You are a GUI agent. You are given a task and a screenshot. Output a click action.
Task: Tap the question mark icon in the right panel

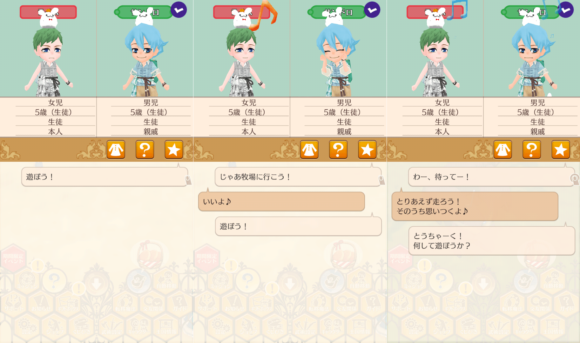point(532,150)
